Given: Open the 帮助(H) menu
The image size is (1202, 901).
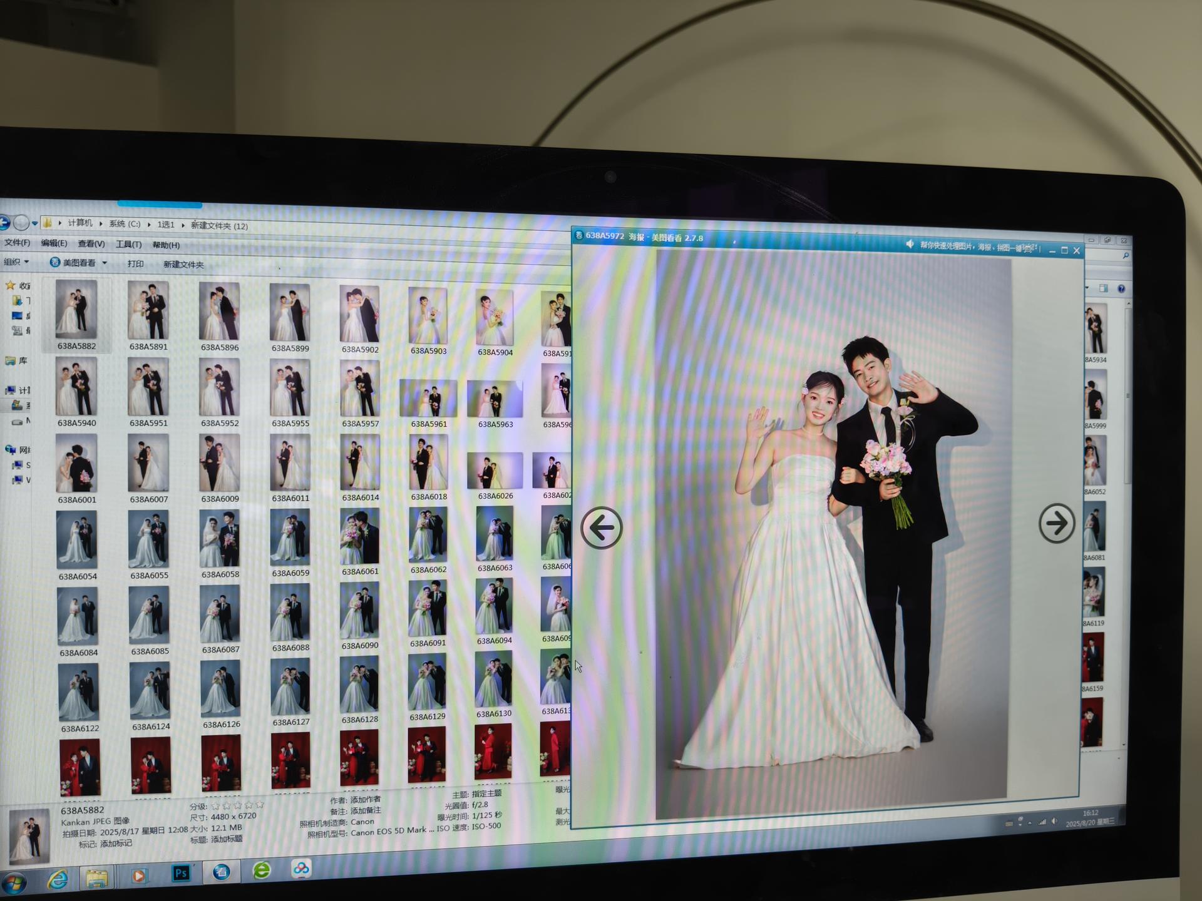Looking at the screenshot, I should (166, 245).
